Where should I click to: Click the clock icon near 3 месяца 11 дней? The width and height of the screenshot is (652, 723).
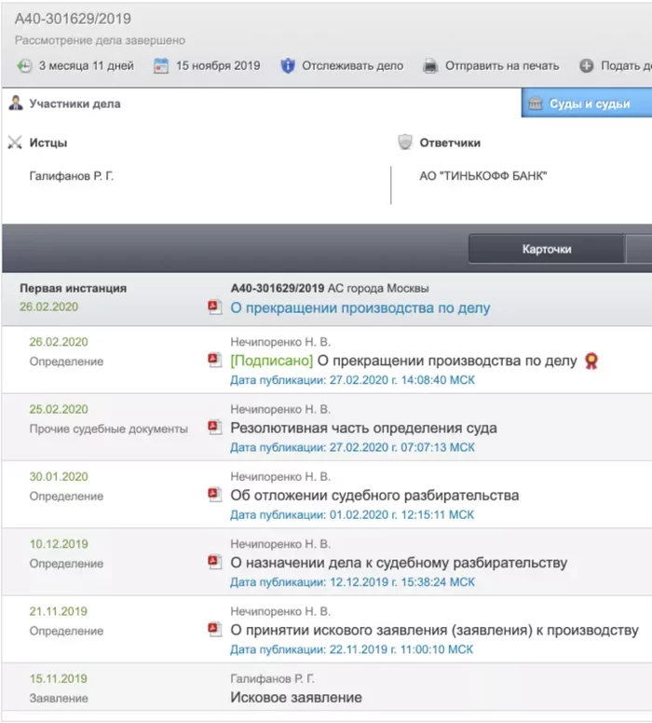[24, 66]
